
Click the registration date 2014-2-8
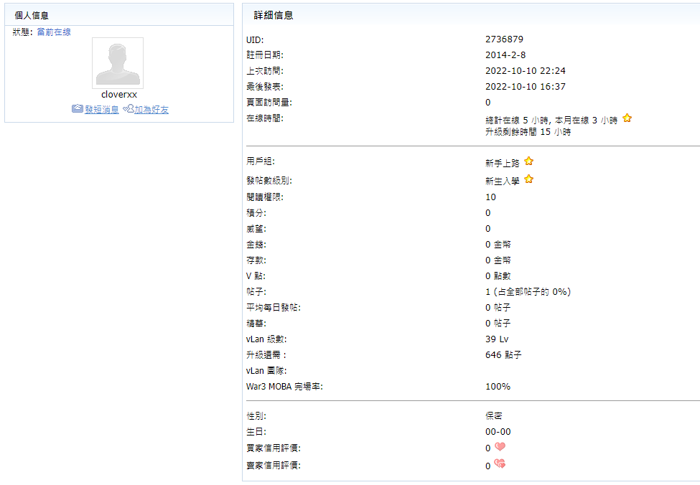pyautogui.click(x=505, y=55)
